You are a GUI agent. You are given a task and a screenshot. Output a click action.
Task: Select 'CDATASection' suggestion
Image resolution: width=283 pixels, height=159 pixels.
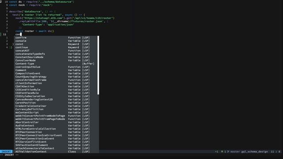[x=57, y=87]
